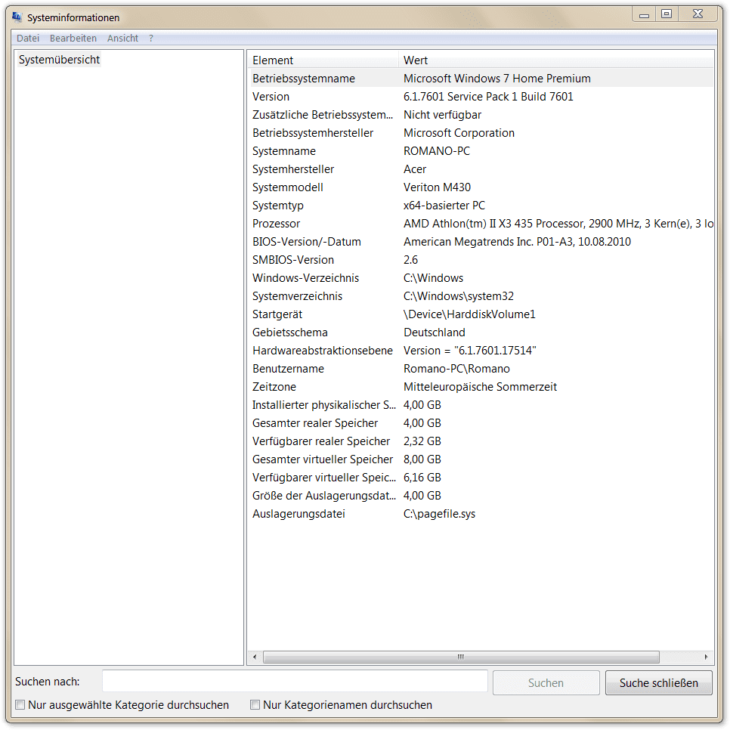Select the Verfügbarer virtueller Speic... row
Screen dimensions: 730x730
[481, 478]
